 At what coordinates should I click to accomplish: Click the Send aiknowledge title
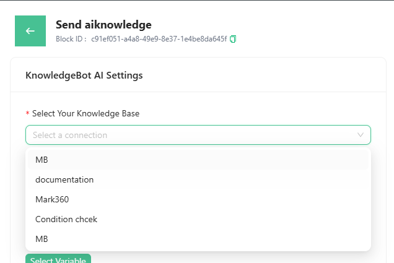[103, 25]
